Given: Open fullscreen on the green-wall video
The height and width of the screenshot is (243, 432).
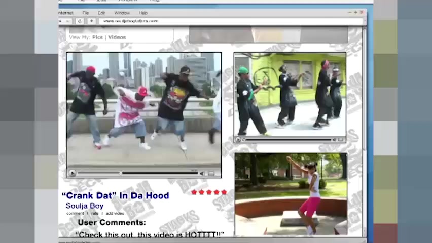Looking at the screenshot, I should tap(341, 140).
